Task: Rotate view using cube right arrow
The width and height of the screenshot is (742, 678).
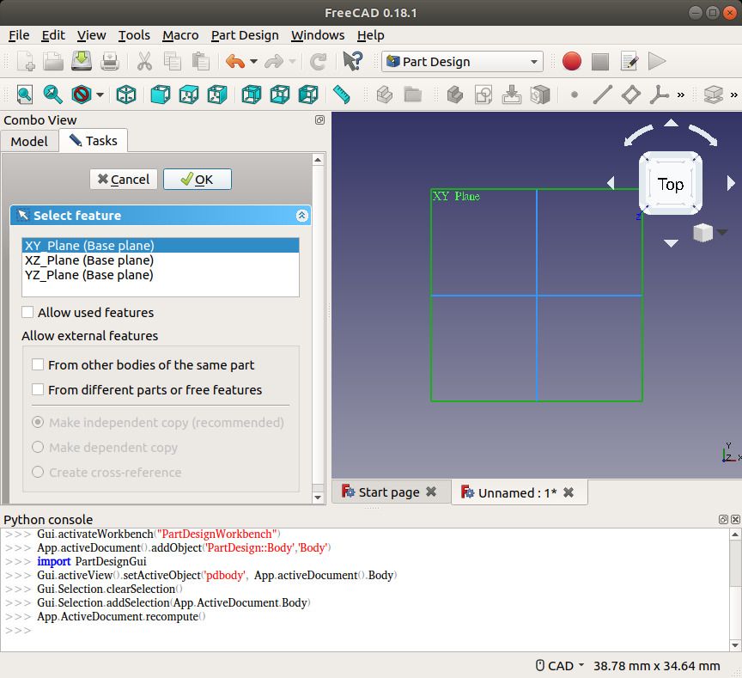Action: (x=731, y=183)
